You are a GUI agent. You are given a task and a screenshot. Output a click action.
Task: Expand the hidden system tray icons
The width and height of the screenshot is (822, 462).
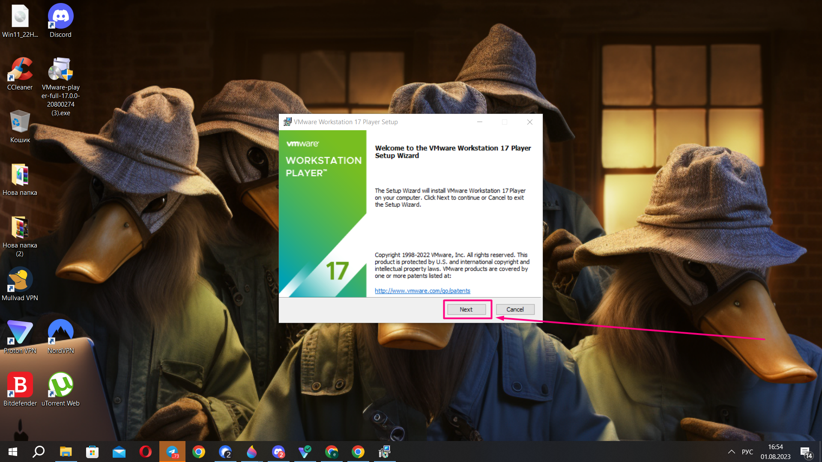(x=732, y=452)
